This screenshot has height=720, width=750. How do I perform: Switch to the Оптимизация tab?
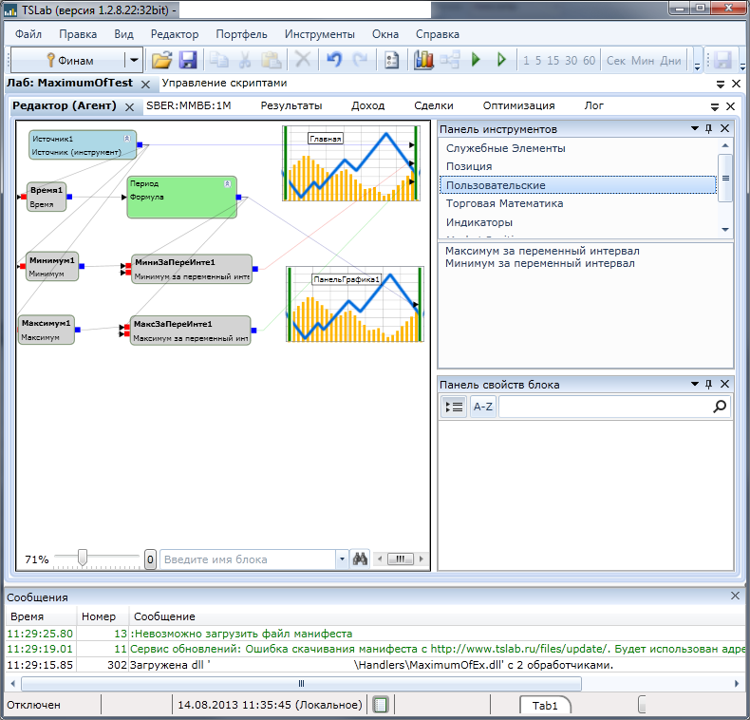(x=518, y=105)
